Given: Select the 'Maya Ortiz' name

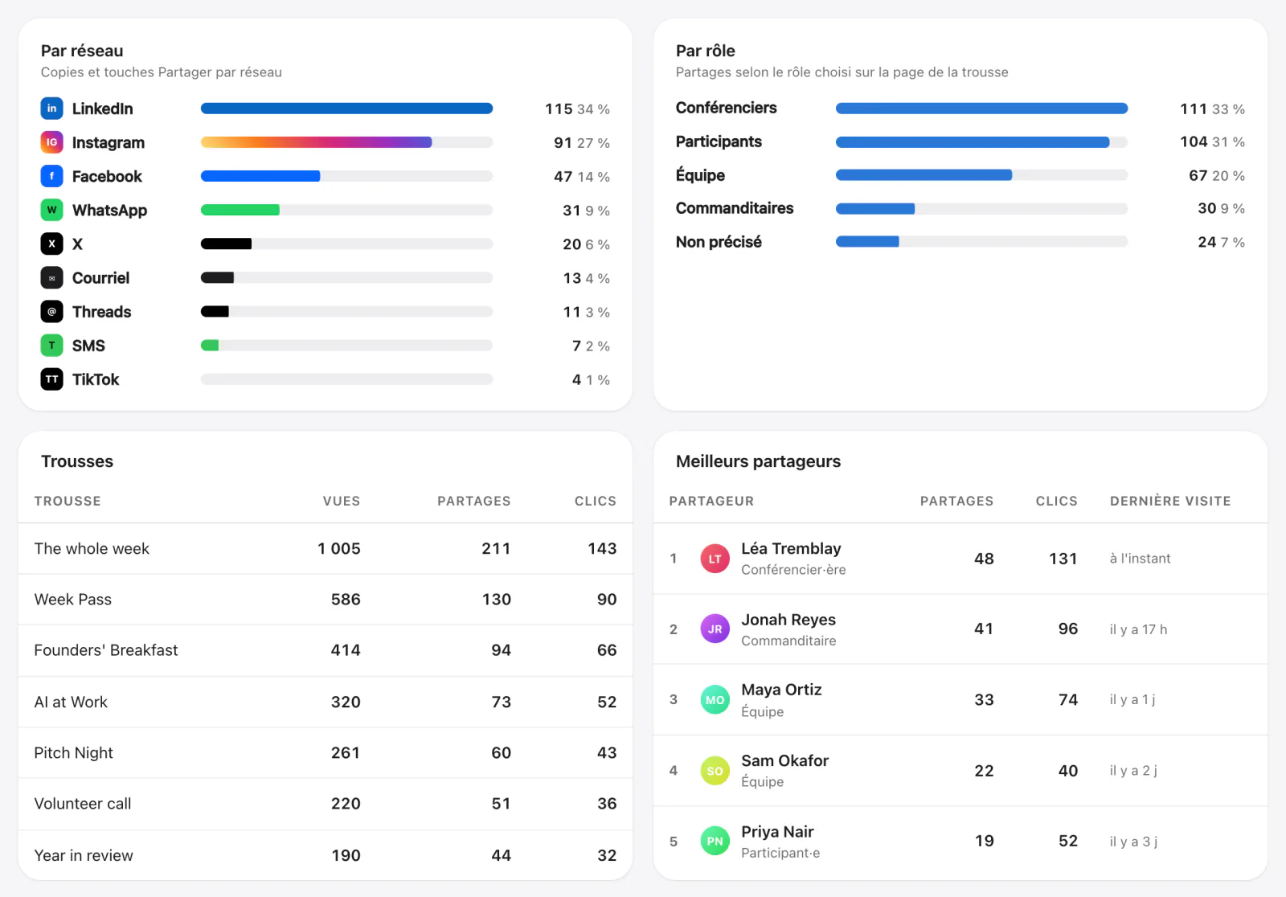Looking at the screenshot, I should tap(781, 690).
